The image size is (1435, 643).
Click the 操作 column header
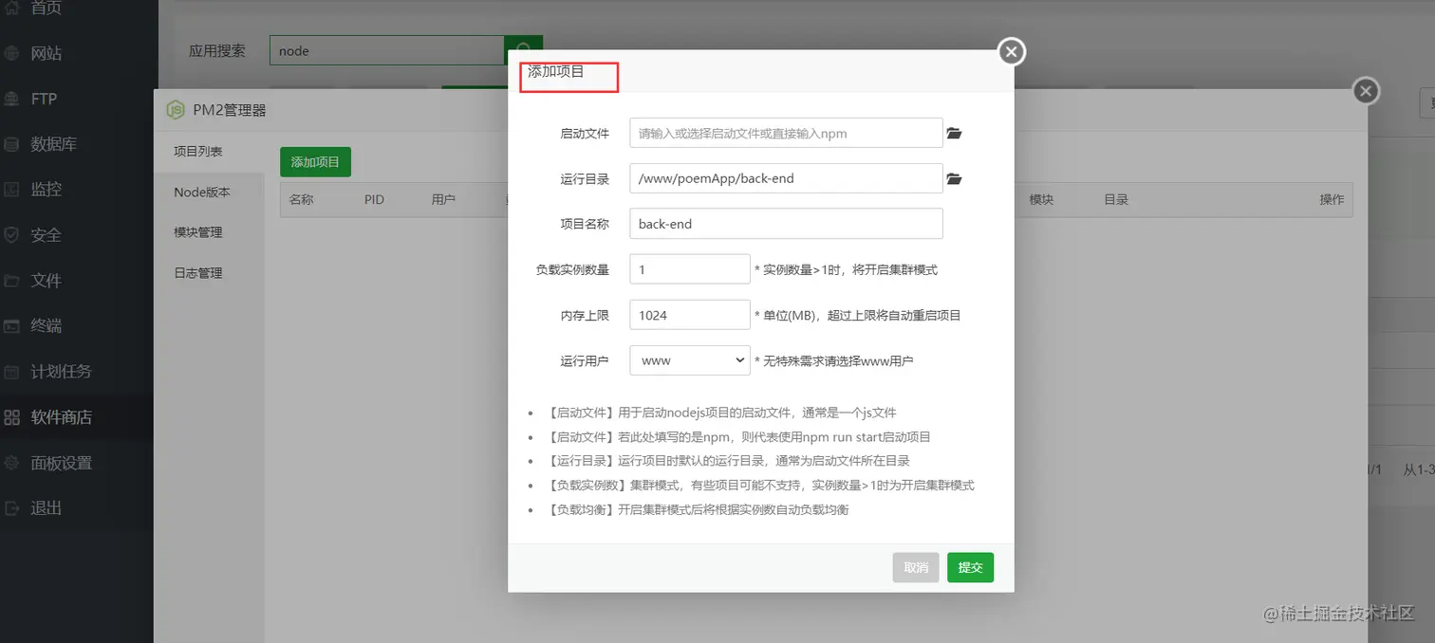click(1332, 200)
